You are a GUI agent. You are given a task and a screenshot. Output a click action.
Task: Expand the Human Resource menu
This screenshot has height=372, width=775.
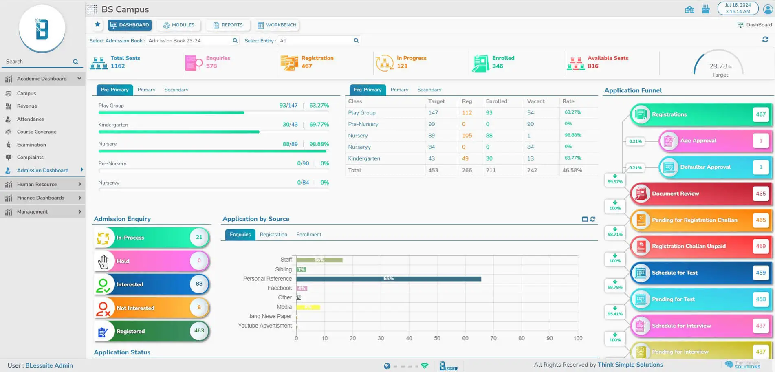79,184
